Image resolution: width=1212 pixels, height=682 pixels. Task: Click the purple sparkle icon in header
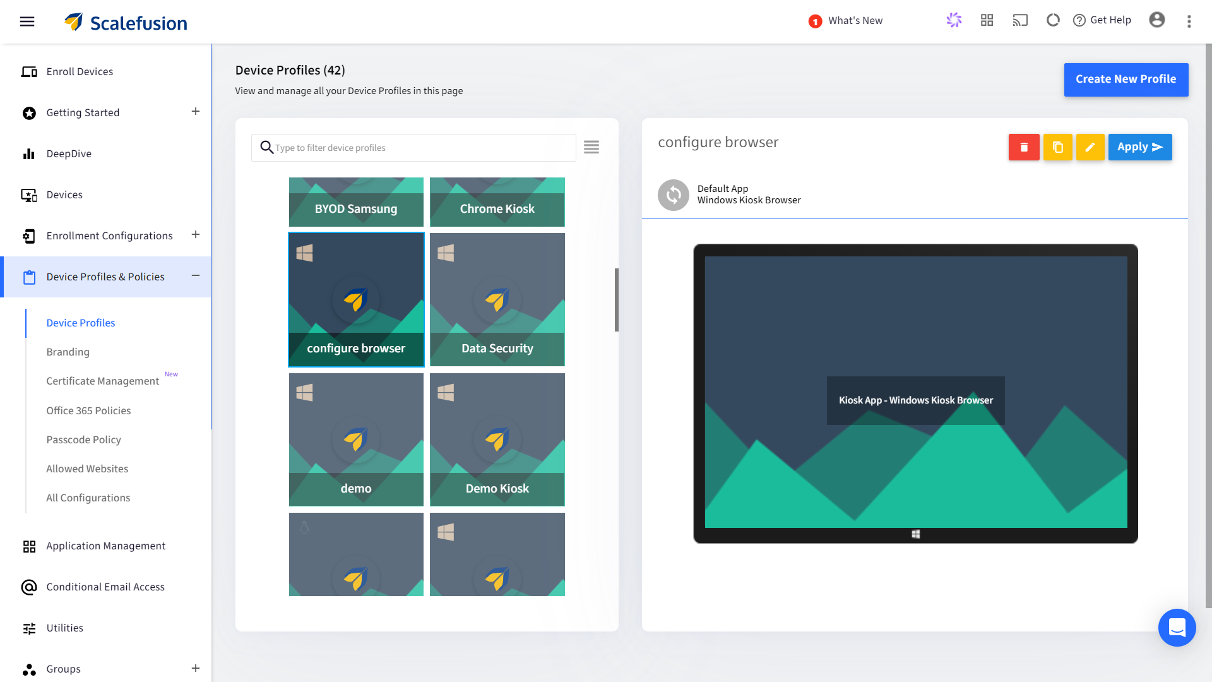954,20
